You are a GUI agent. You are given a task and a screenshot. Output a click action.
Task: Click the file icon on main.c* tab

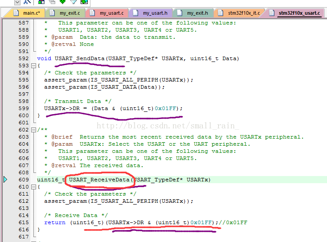(x=16, y=13)
